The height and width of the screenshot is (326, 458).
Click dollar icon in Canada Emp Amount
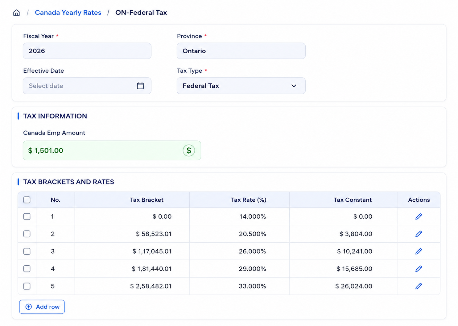[189, 151]
